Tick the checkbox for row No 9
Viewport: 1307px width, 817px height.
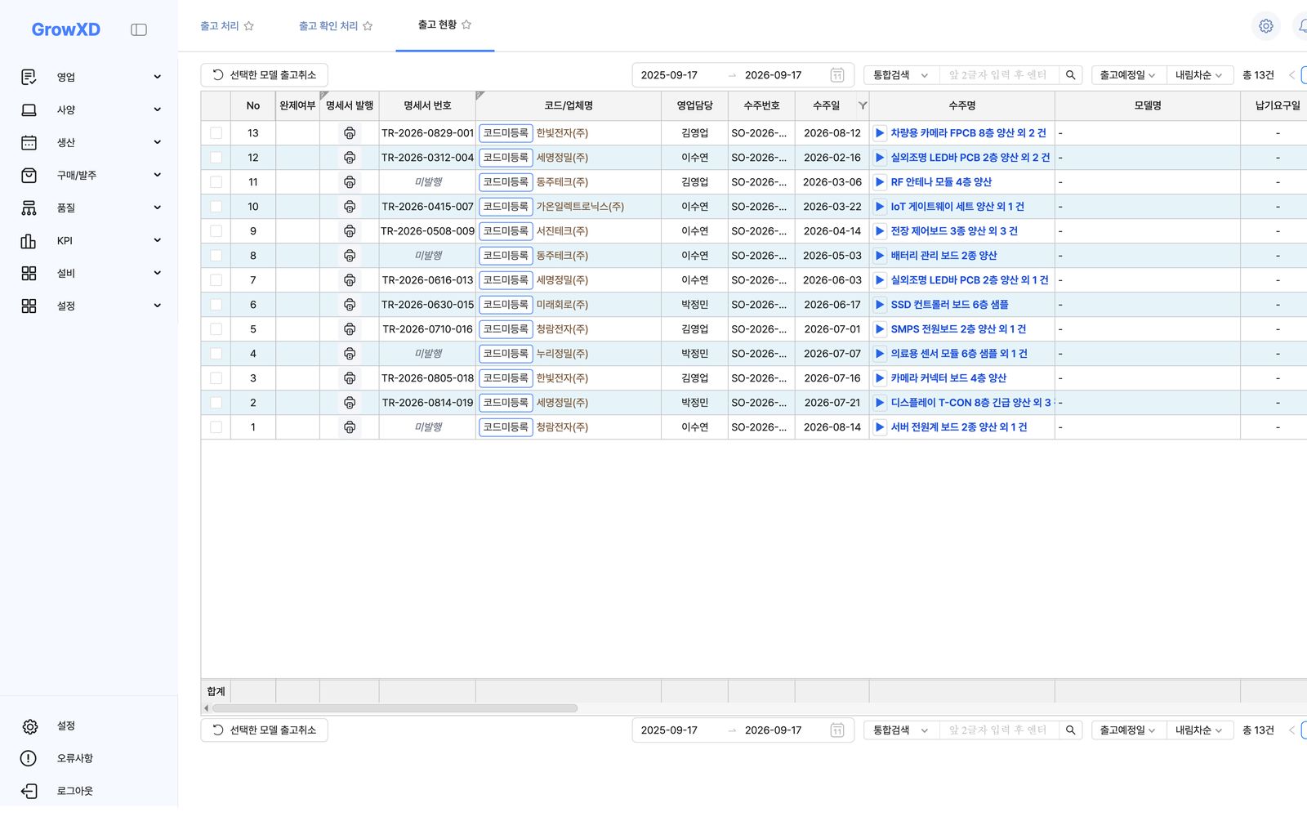(216, 231)
